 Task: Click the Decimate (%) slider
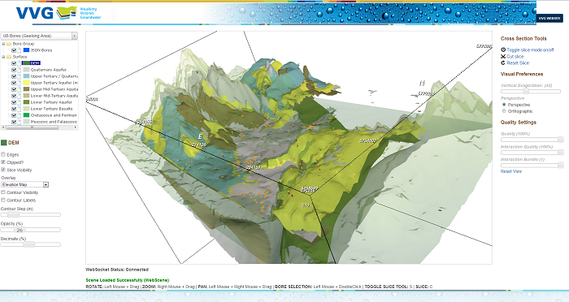coord(31,244)
